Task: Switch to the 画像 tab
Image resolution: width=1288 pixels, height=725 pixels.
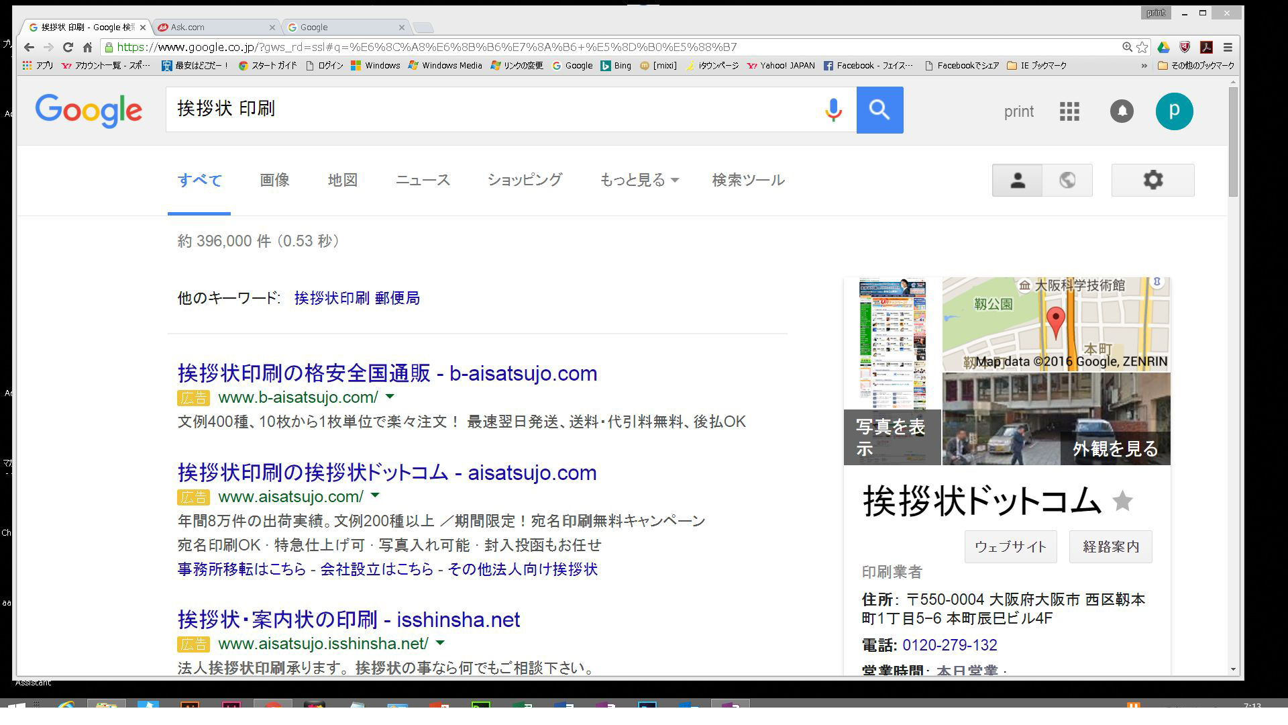Action: coord(274,180)
